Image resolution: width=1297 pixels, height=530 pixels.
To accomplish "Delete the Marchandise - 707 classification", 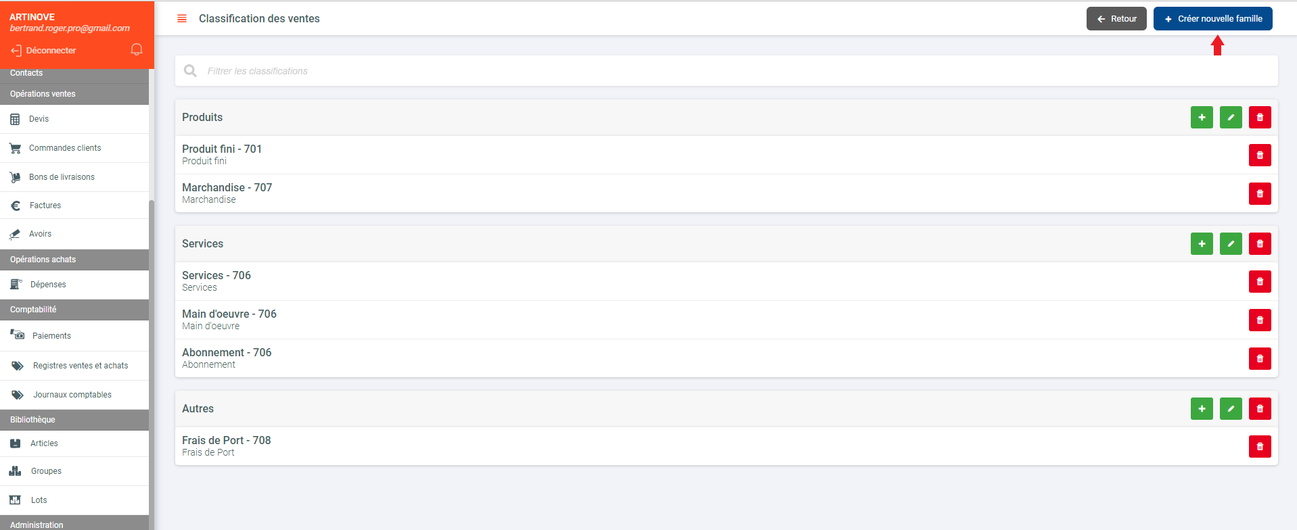I will pyautogui.click(x=1260, y=193).
